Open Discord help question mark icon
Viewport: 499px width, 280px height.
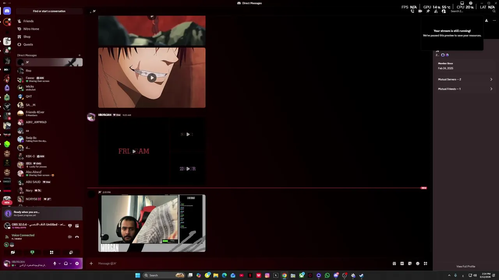(471, 3)
